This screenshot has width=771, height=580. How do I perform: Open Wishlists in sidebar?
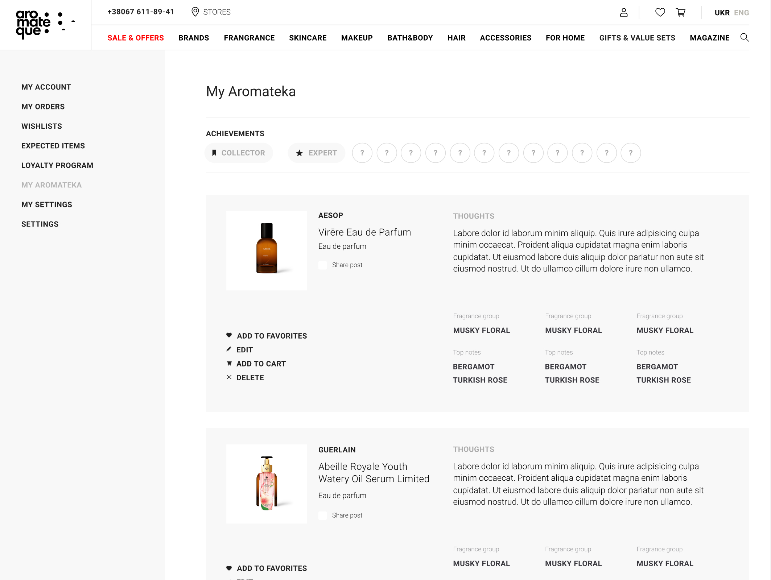tap(42, 126)
